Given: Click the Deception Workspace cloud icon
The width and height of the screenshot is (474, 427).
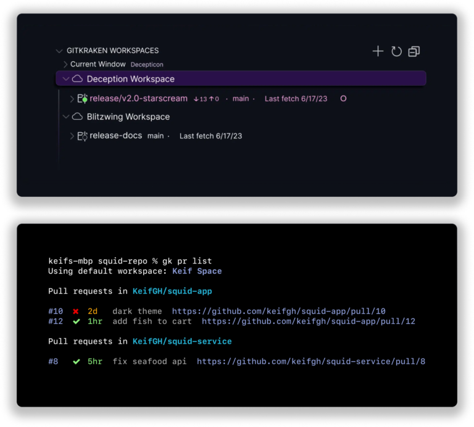Looking at the screenshot, I should click(x=77, y=79).
